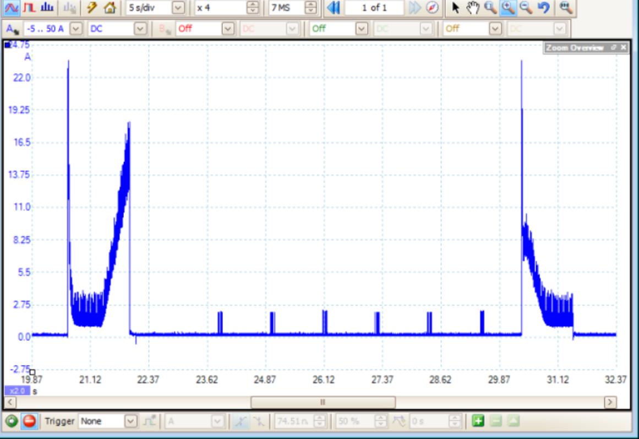Open Trigger mode None dropdown
The width and height of the screenshot is (639, 439).
[x=130, y=421]
